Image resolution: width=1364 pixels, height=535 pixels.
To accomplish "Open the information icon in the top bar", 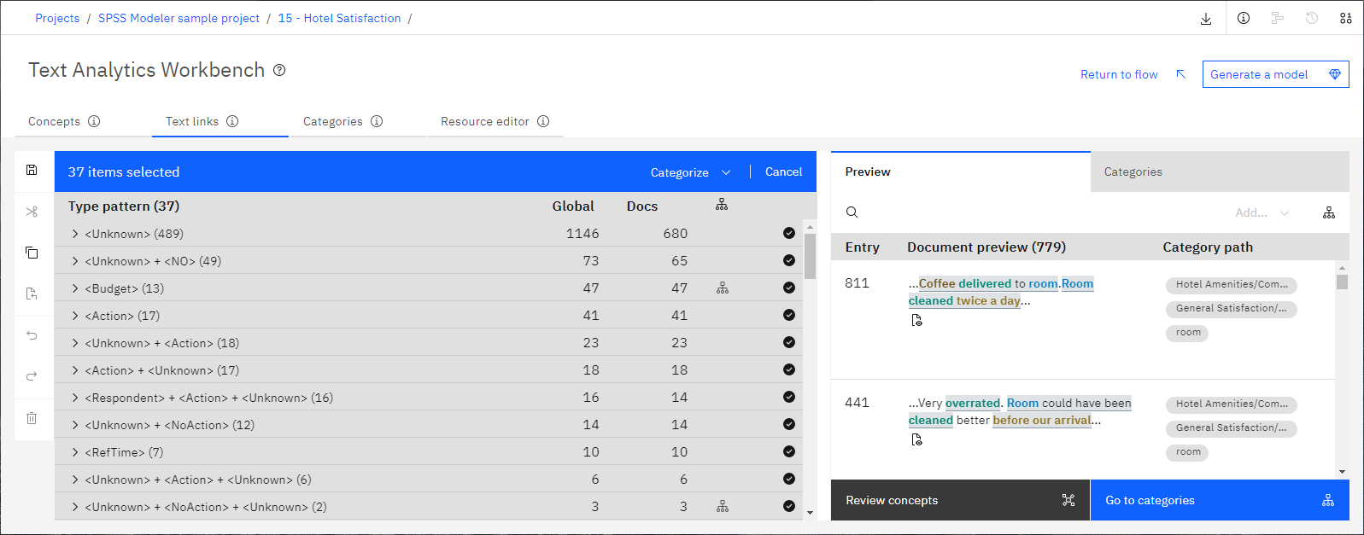I will click(x=1244, y=18).
